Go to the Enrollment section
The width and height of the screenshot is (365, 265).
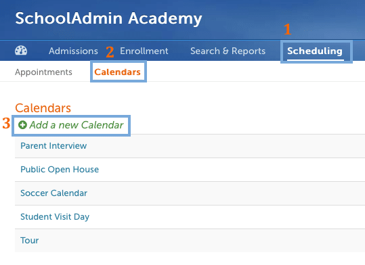[144, 51]
